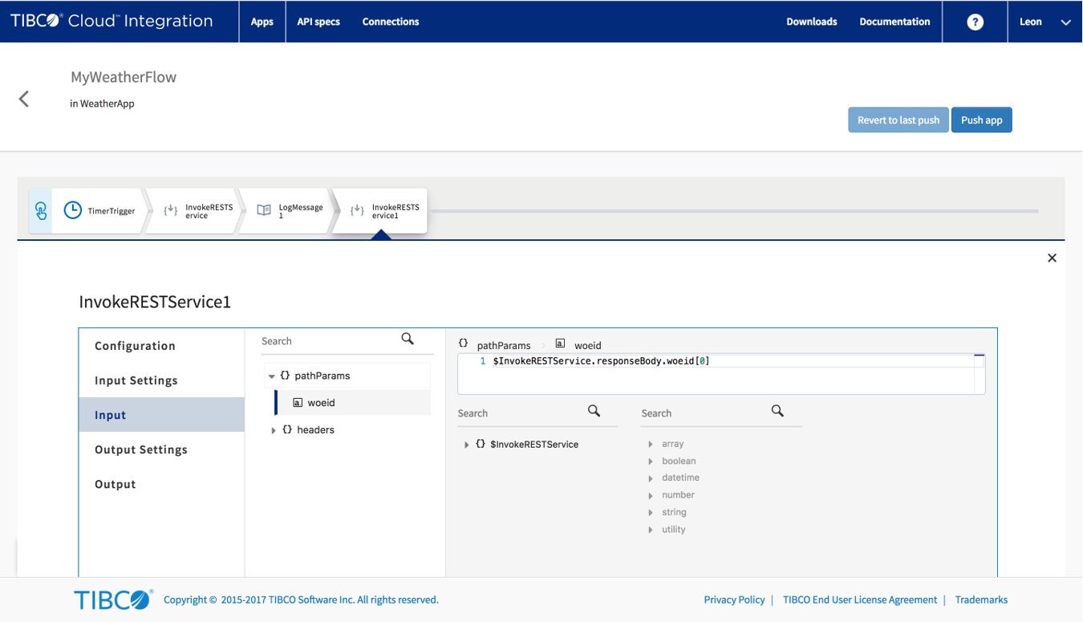Click the Push app button
The height and width of the screenshot is (622, 1083).
pyautogui.click(x=981, y=120)
